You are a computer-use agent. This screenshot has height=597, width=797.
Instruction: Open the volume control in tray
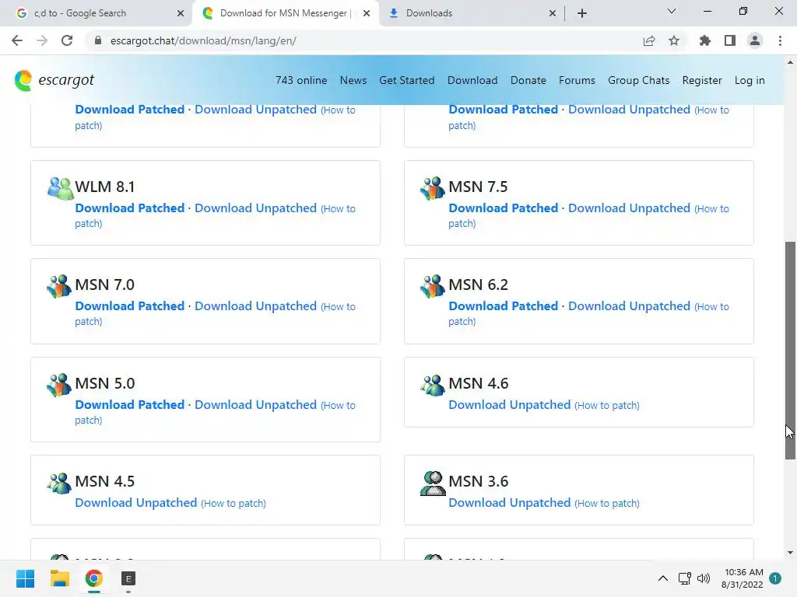704,578
